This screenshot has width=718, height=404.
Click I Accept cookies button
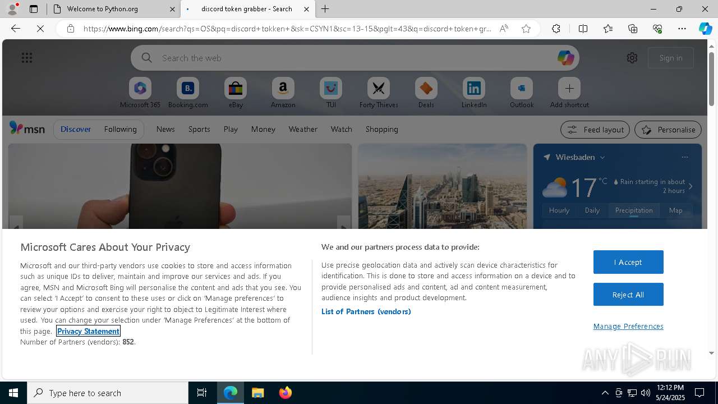[x=628, y=262]
